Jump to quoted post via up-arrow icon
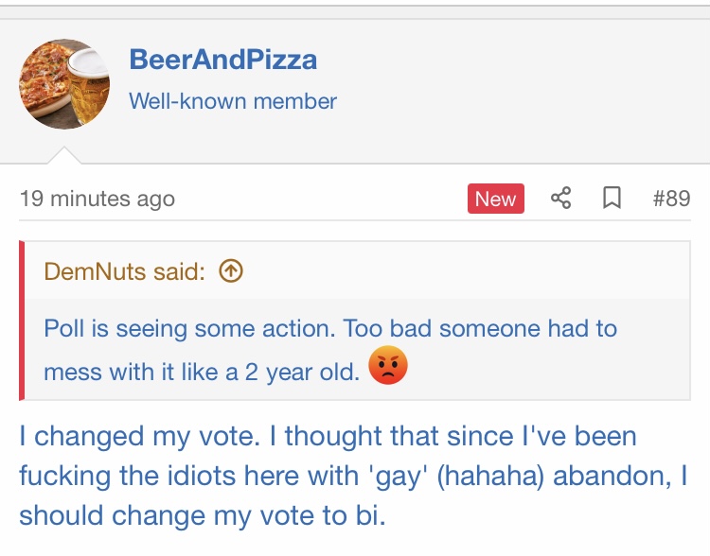The image size is (710, 556). click(231, 271)
